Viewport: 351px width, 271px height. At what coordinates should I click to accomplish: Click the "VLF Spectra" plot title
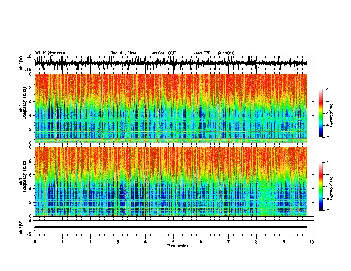click(50, 53)
